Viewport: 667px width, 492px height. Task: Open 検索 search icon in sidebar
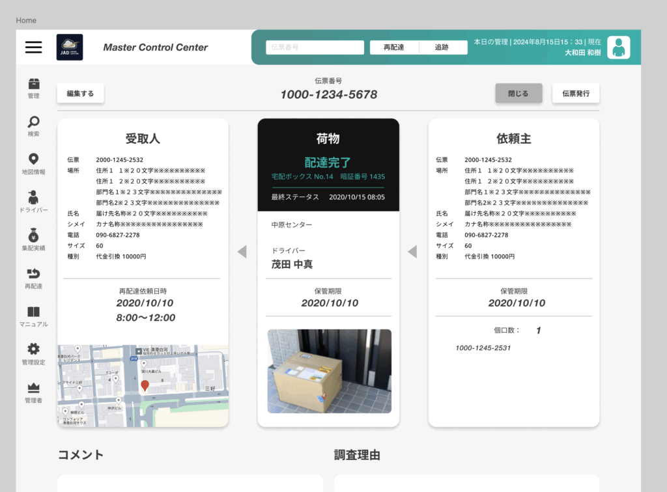tap(33, 122)
